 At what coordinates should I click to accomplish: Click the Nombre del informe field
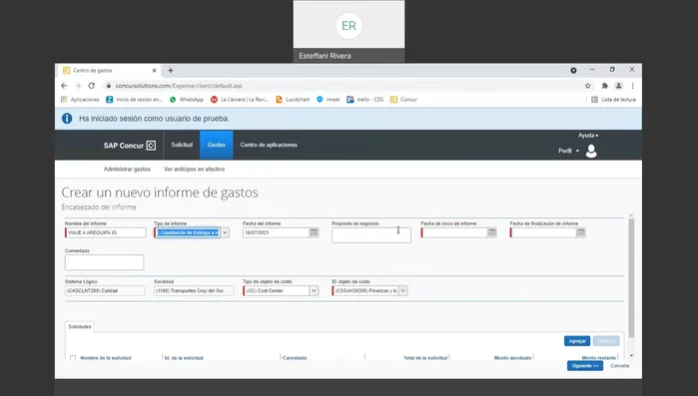pyautogui.click(x=106, y=232)
